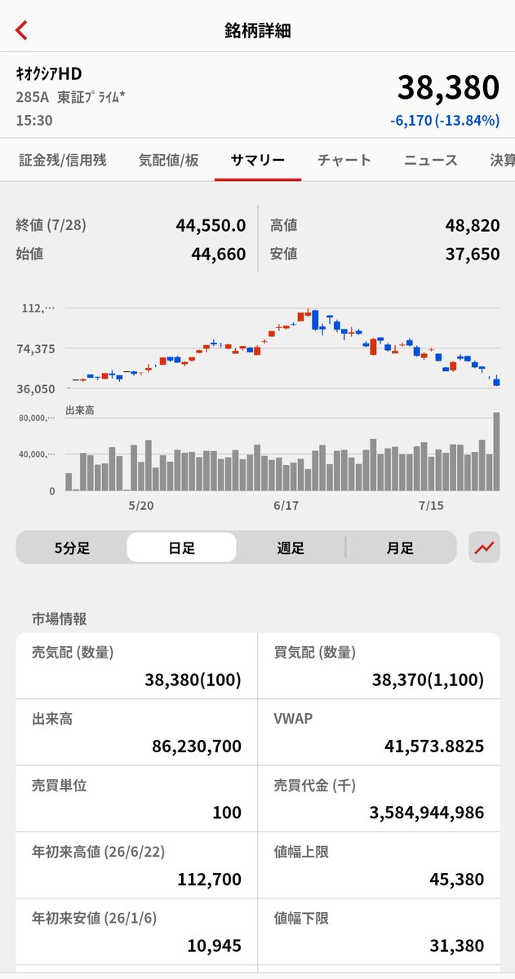
Task: Tap the 売気配 value 38,380(100)
Action: pos(193,680)
